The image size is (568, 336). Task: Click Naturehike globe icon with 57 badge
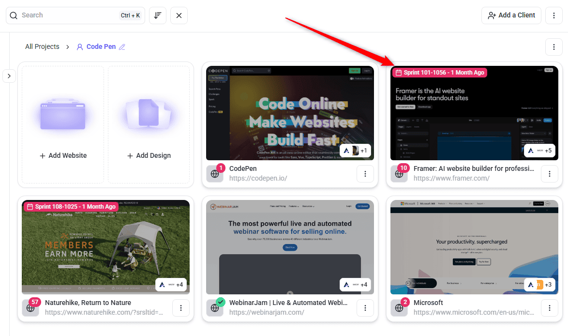30,308
